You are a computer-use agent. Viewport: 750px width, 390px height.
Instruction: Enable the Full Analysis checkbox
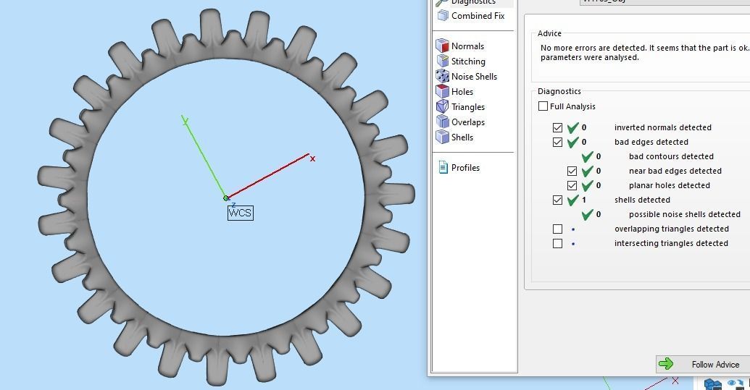543,106
